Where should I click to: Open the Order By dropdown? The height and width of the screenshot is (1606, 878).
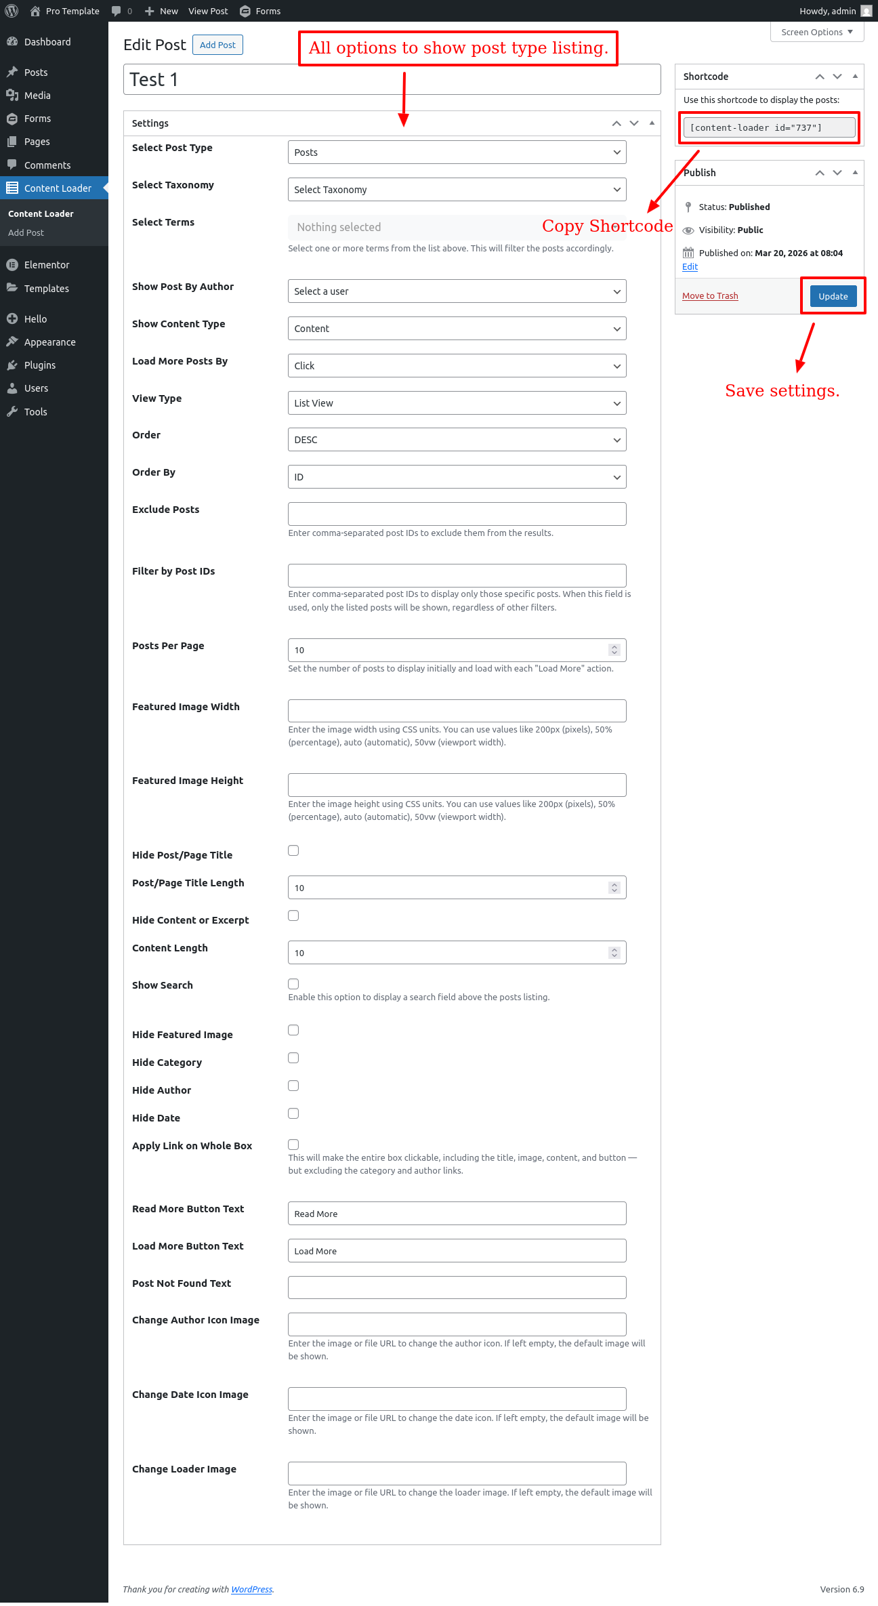click(x=457, y=477)
